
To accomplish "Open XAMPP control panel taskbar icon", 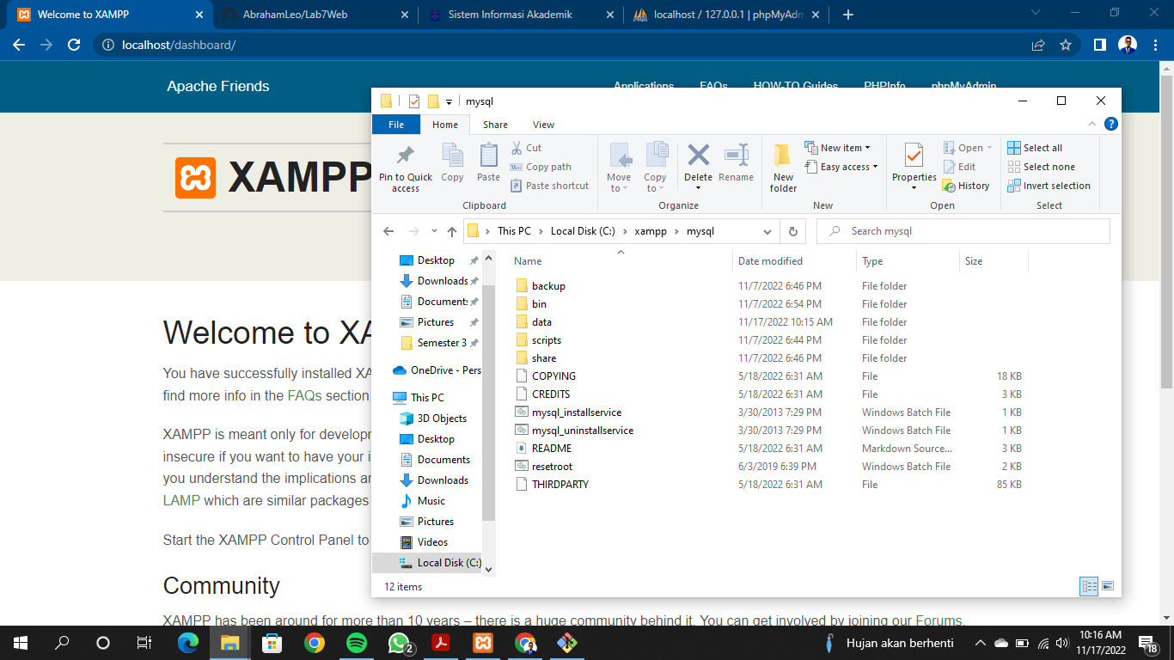I will pyautogui.click(x=483, y=642).
